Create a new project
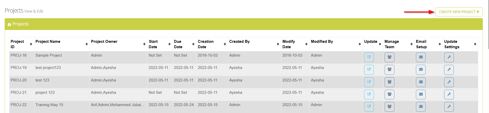This screenshot has height=113, width=489. pos(459,12)
